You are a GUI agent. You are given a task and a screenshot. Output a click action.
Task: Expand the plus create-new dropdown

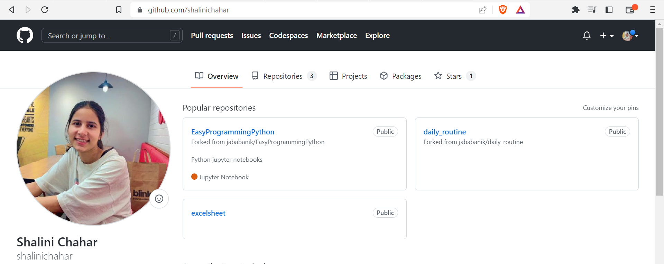[x=607, y=36]
